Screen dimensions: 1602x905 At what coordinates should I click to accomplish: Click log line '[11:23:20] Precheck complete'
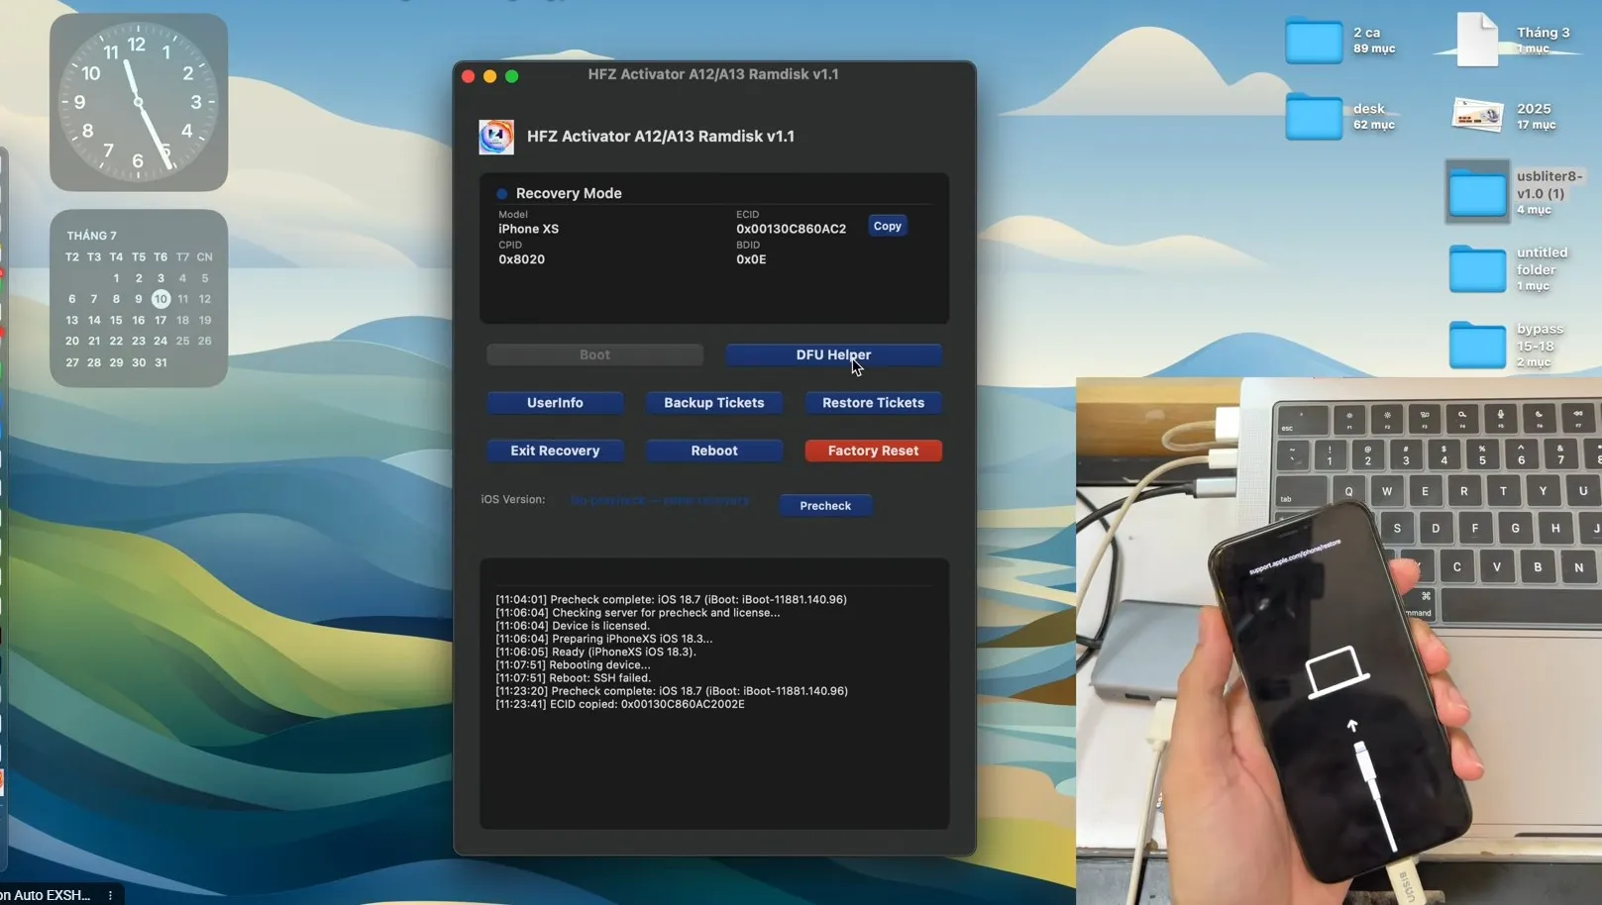672,691
